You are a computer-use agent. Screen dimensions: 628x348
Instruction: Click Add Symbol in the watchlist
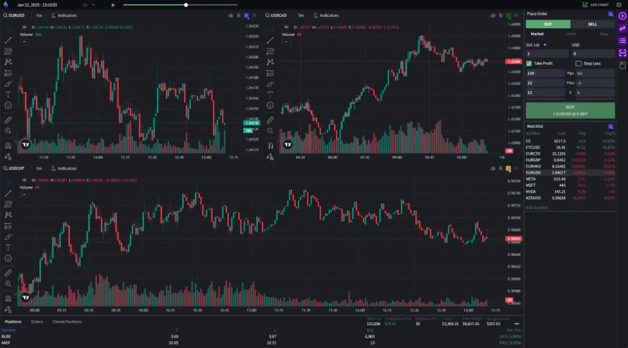[x=536, y=207]
